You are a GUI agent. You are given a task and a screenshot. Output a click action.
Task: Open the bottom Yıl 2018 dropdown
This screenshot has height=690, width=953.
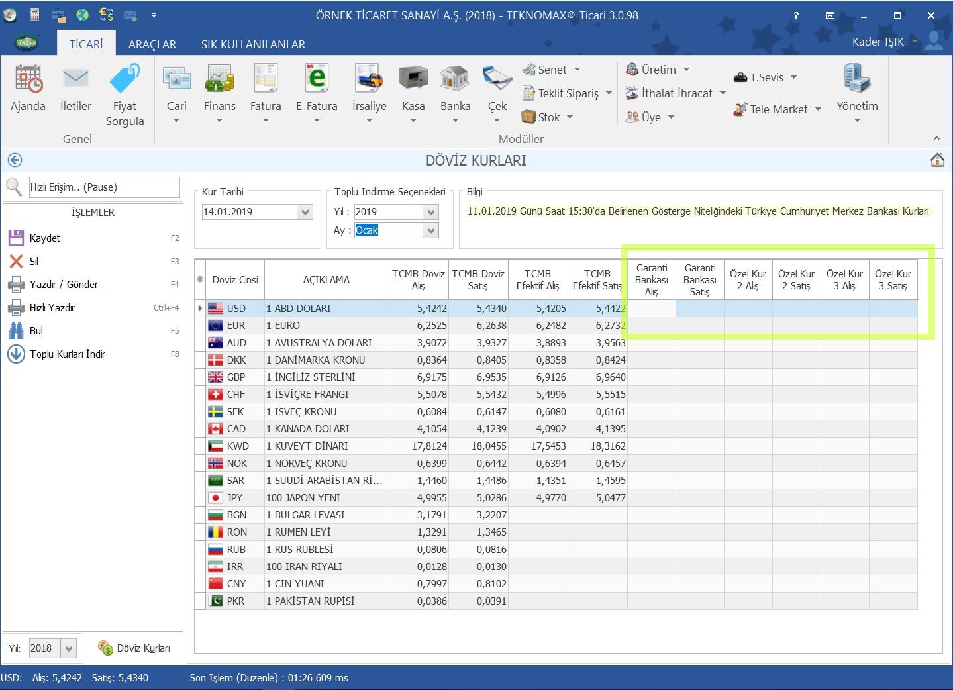click(x=69, y=648)
